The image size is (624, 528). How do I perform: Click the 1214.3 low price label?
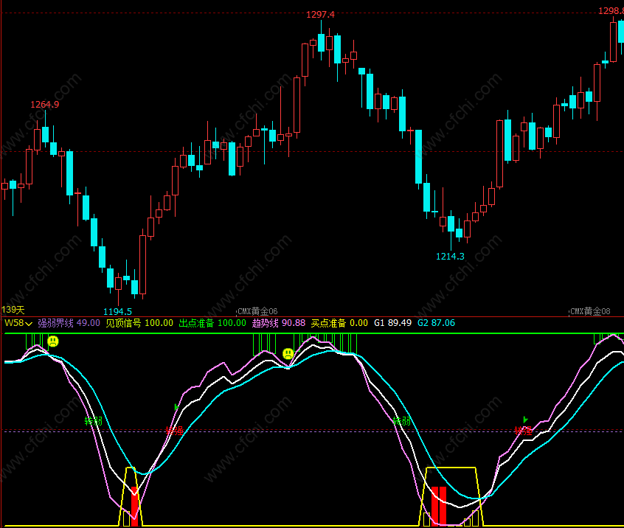450,256
